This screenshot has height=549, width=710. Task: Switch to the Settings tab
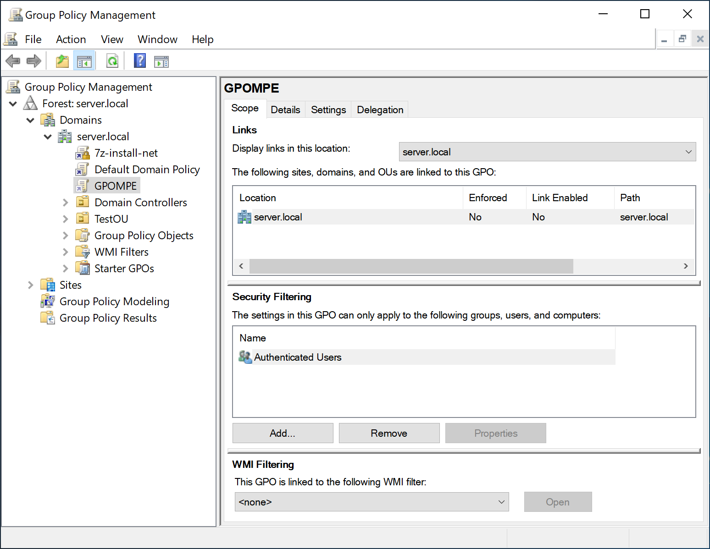pyautogui.click(x=328, y=110)
